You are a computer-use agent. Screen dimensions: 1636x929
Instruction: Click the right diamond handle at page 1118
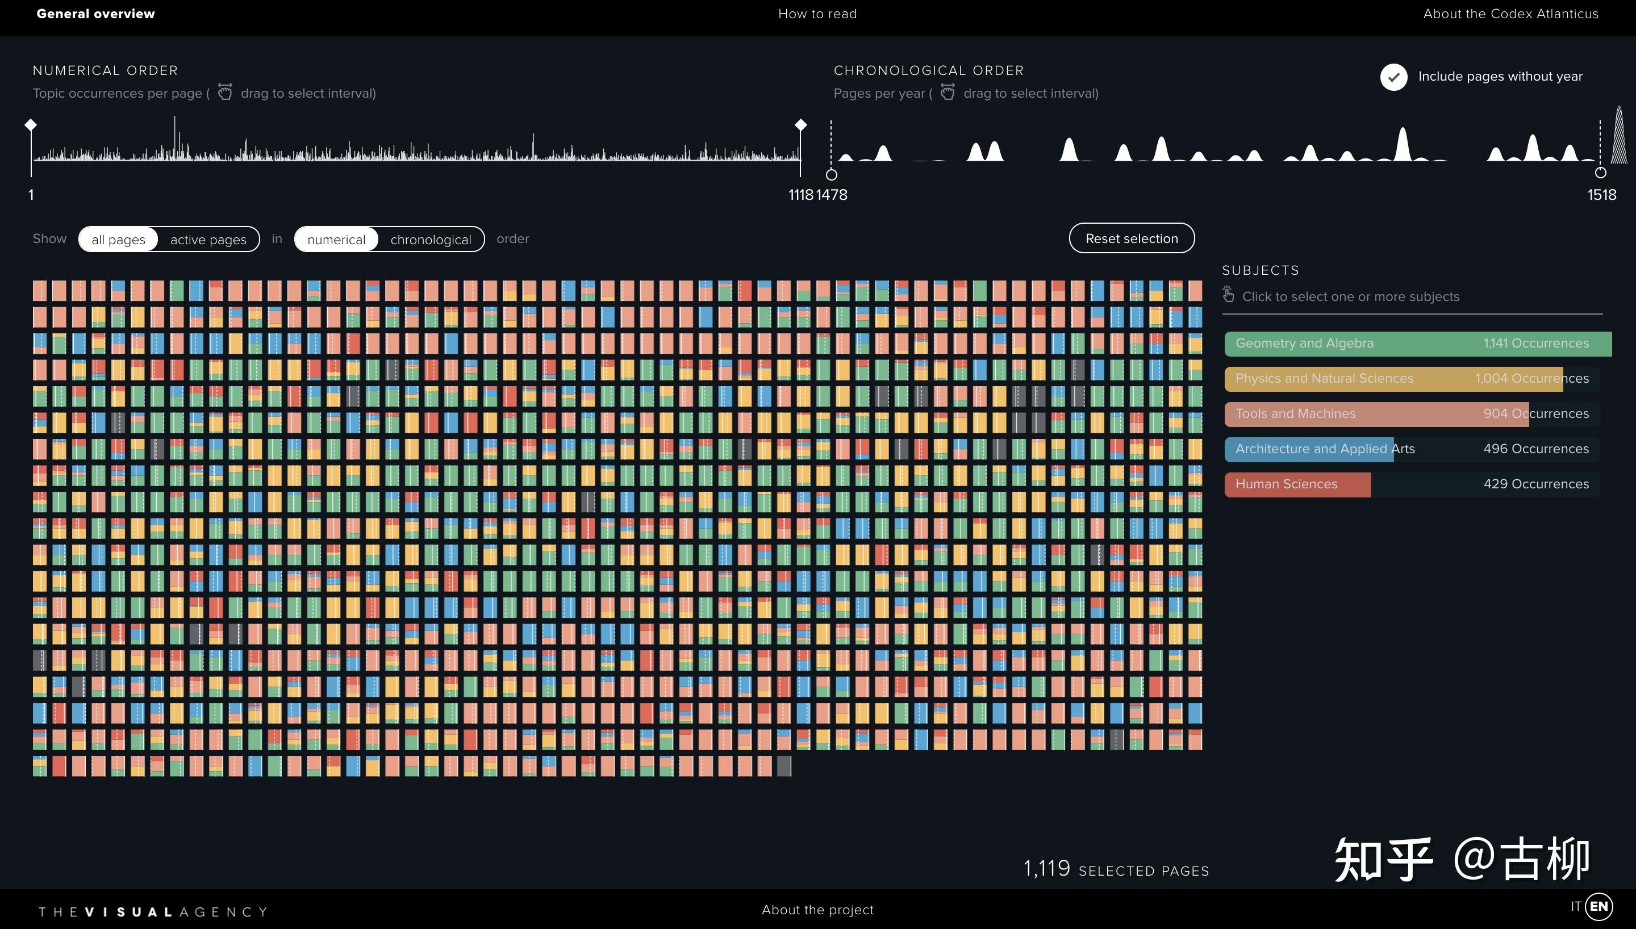point(801,124)
